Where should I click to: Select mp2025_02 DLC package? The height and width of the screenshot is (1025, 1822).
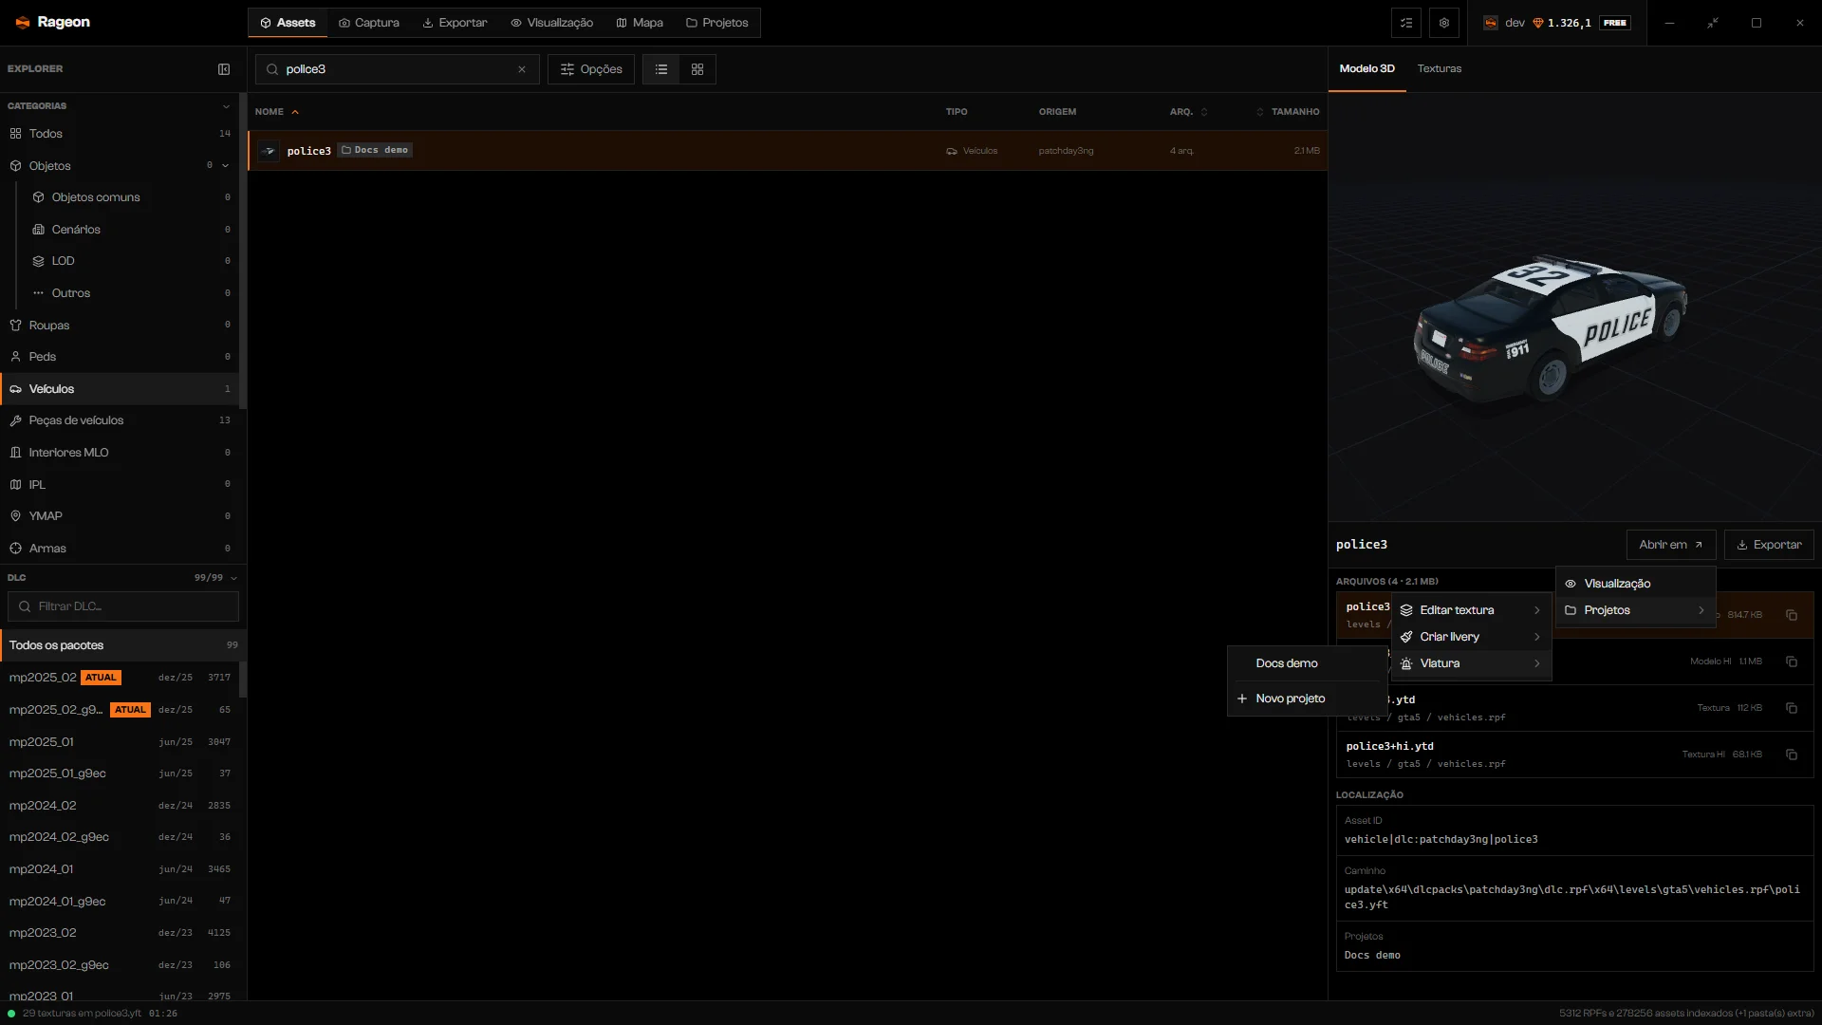[x=120, y=678]
